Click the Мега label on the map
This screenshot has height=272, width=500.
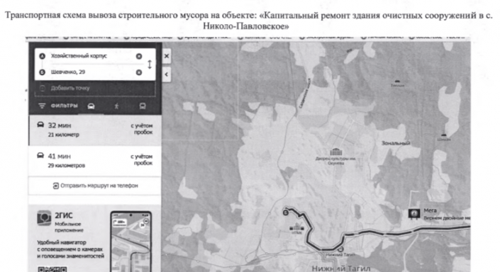point(430,210)
